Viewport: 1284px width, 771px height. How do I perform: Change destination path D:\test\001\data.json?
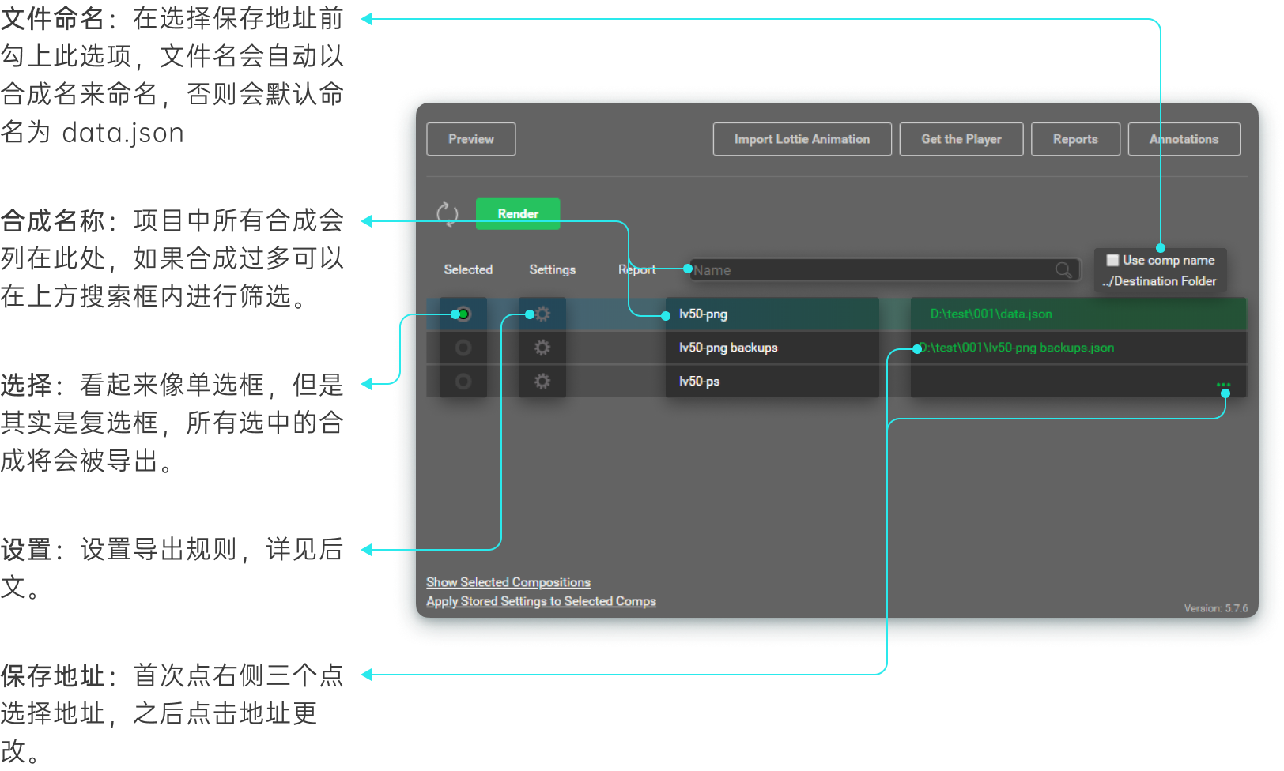[991, 314]
